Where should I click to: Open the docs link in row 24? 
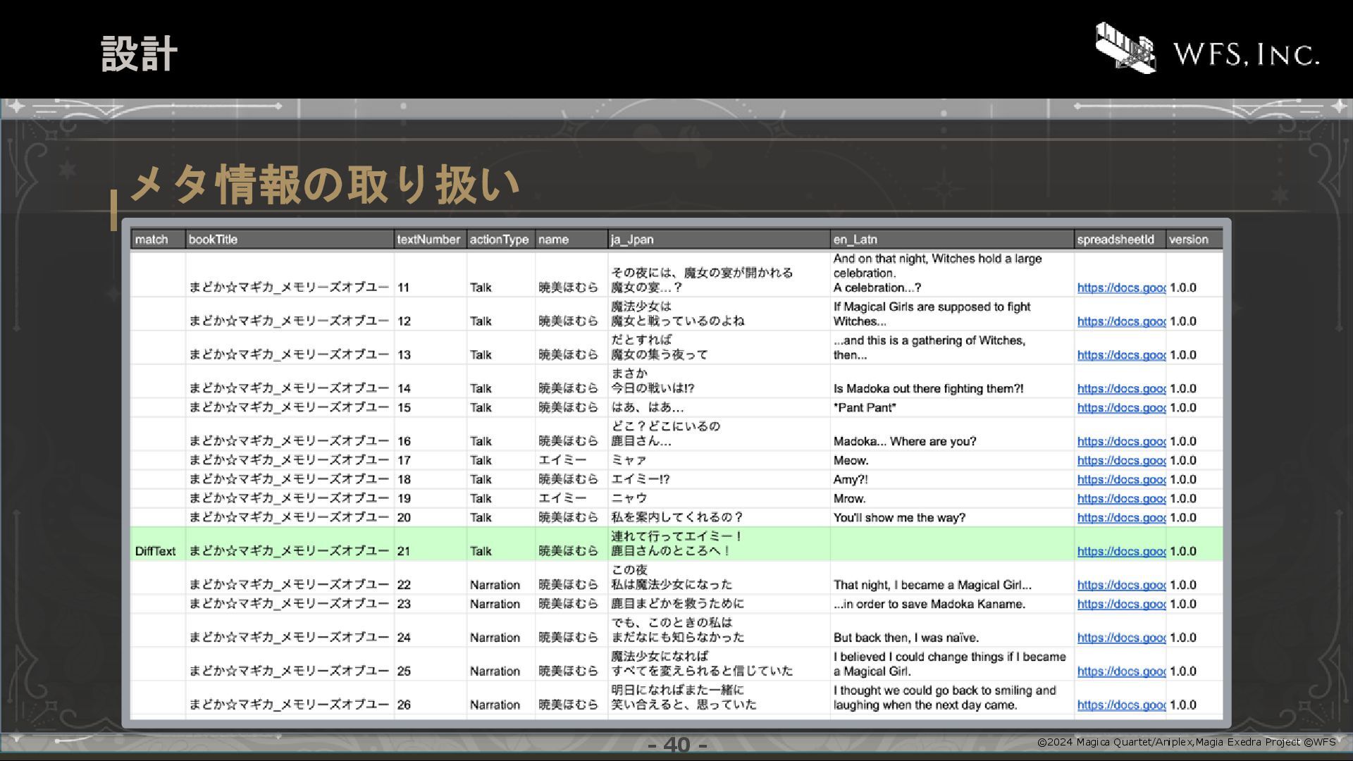1121,638
